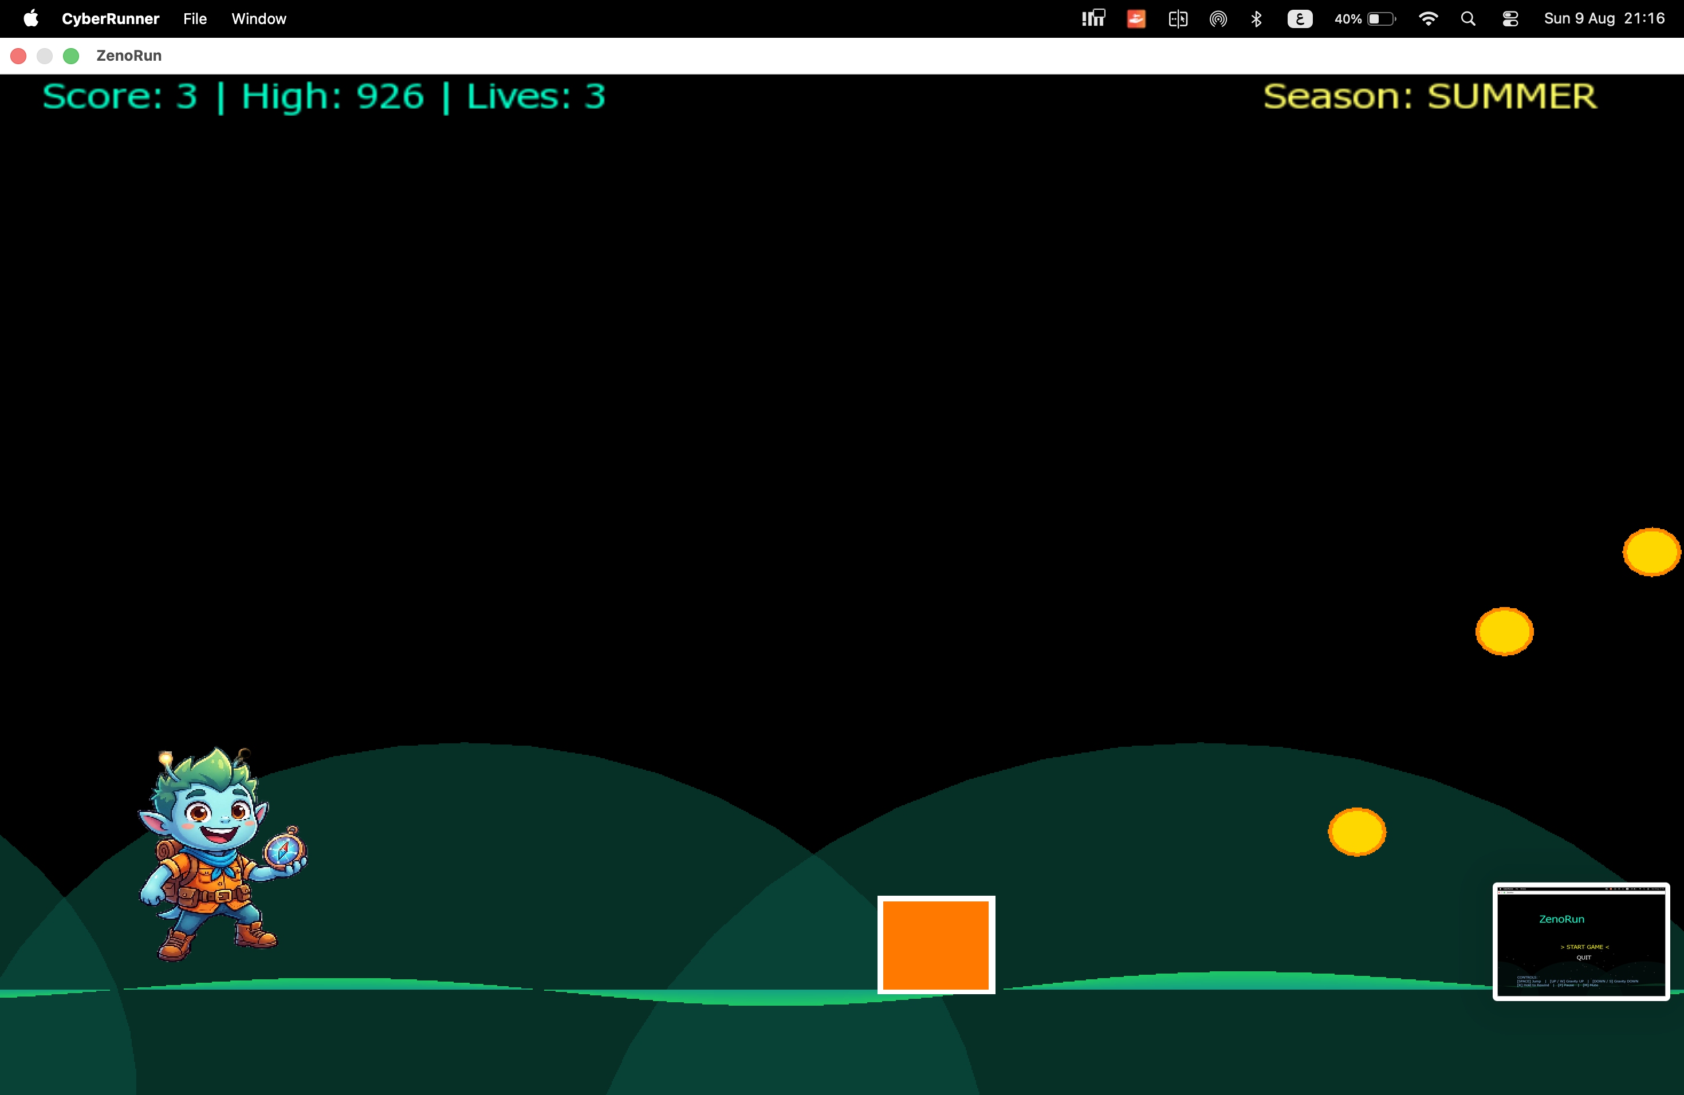Click the "Season: SUMMER" label
This screenshot has width=1684, height=1095.
(1430, 96)
